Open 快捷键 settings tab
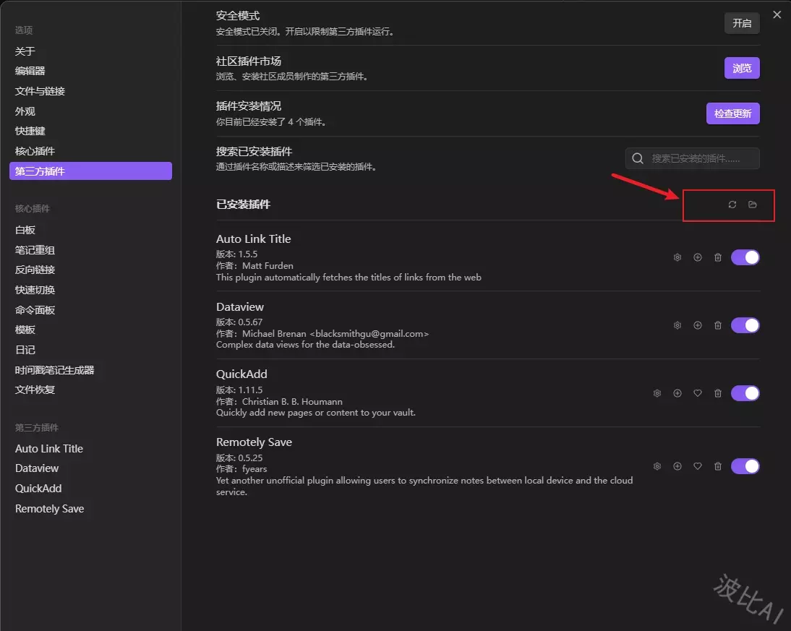This screenshot has height=631, width=791. (91, 131)
